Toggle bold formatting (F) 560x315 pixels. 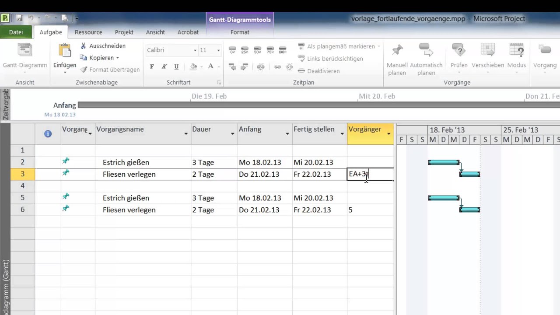[152, 67]
